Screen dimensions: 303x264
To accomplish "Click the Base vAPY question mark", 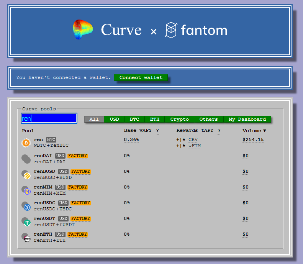I will pos(157,131).
